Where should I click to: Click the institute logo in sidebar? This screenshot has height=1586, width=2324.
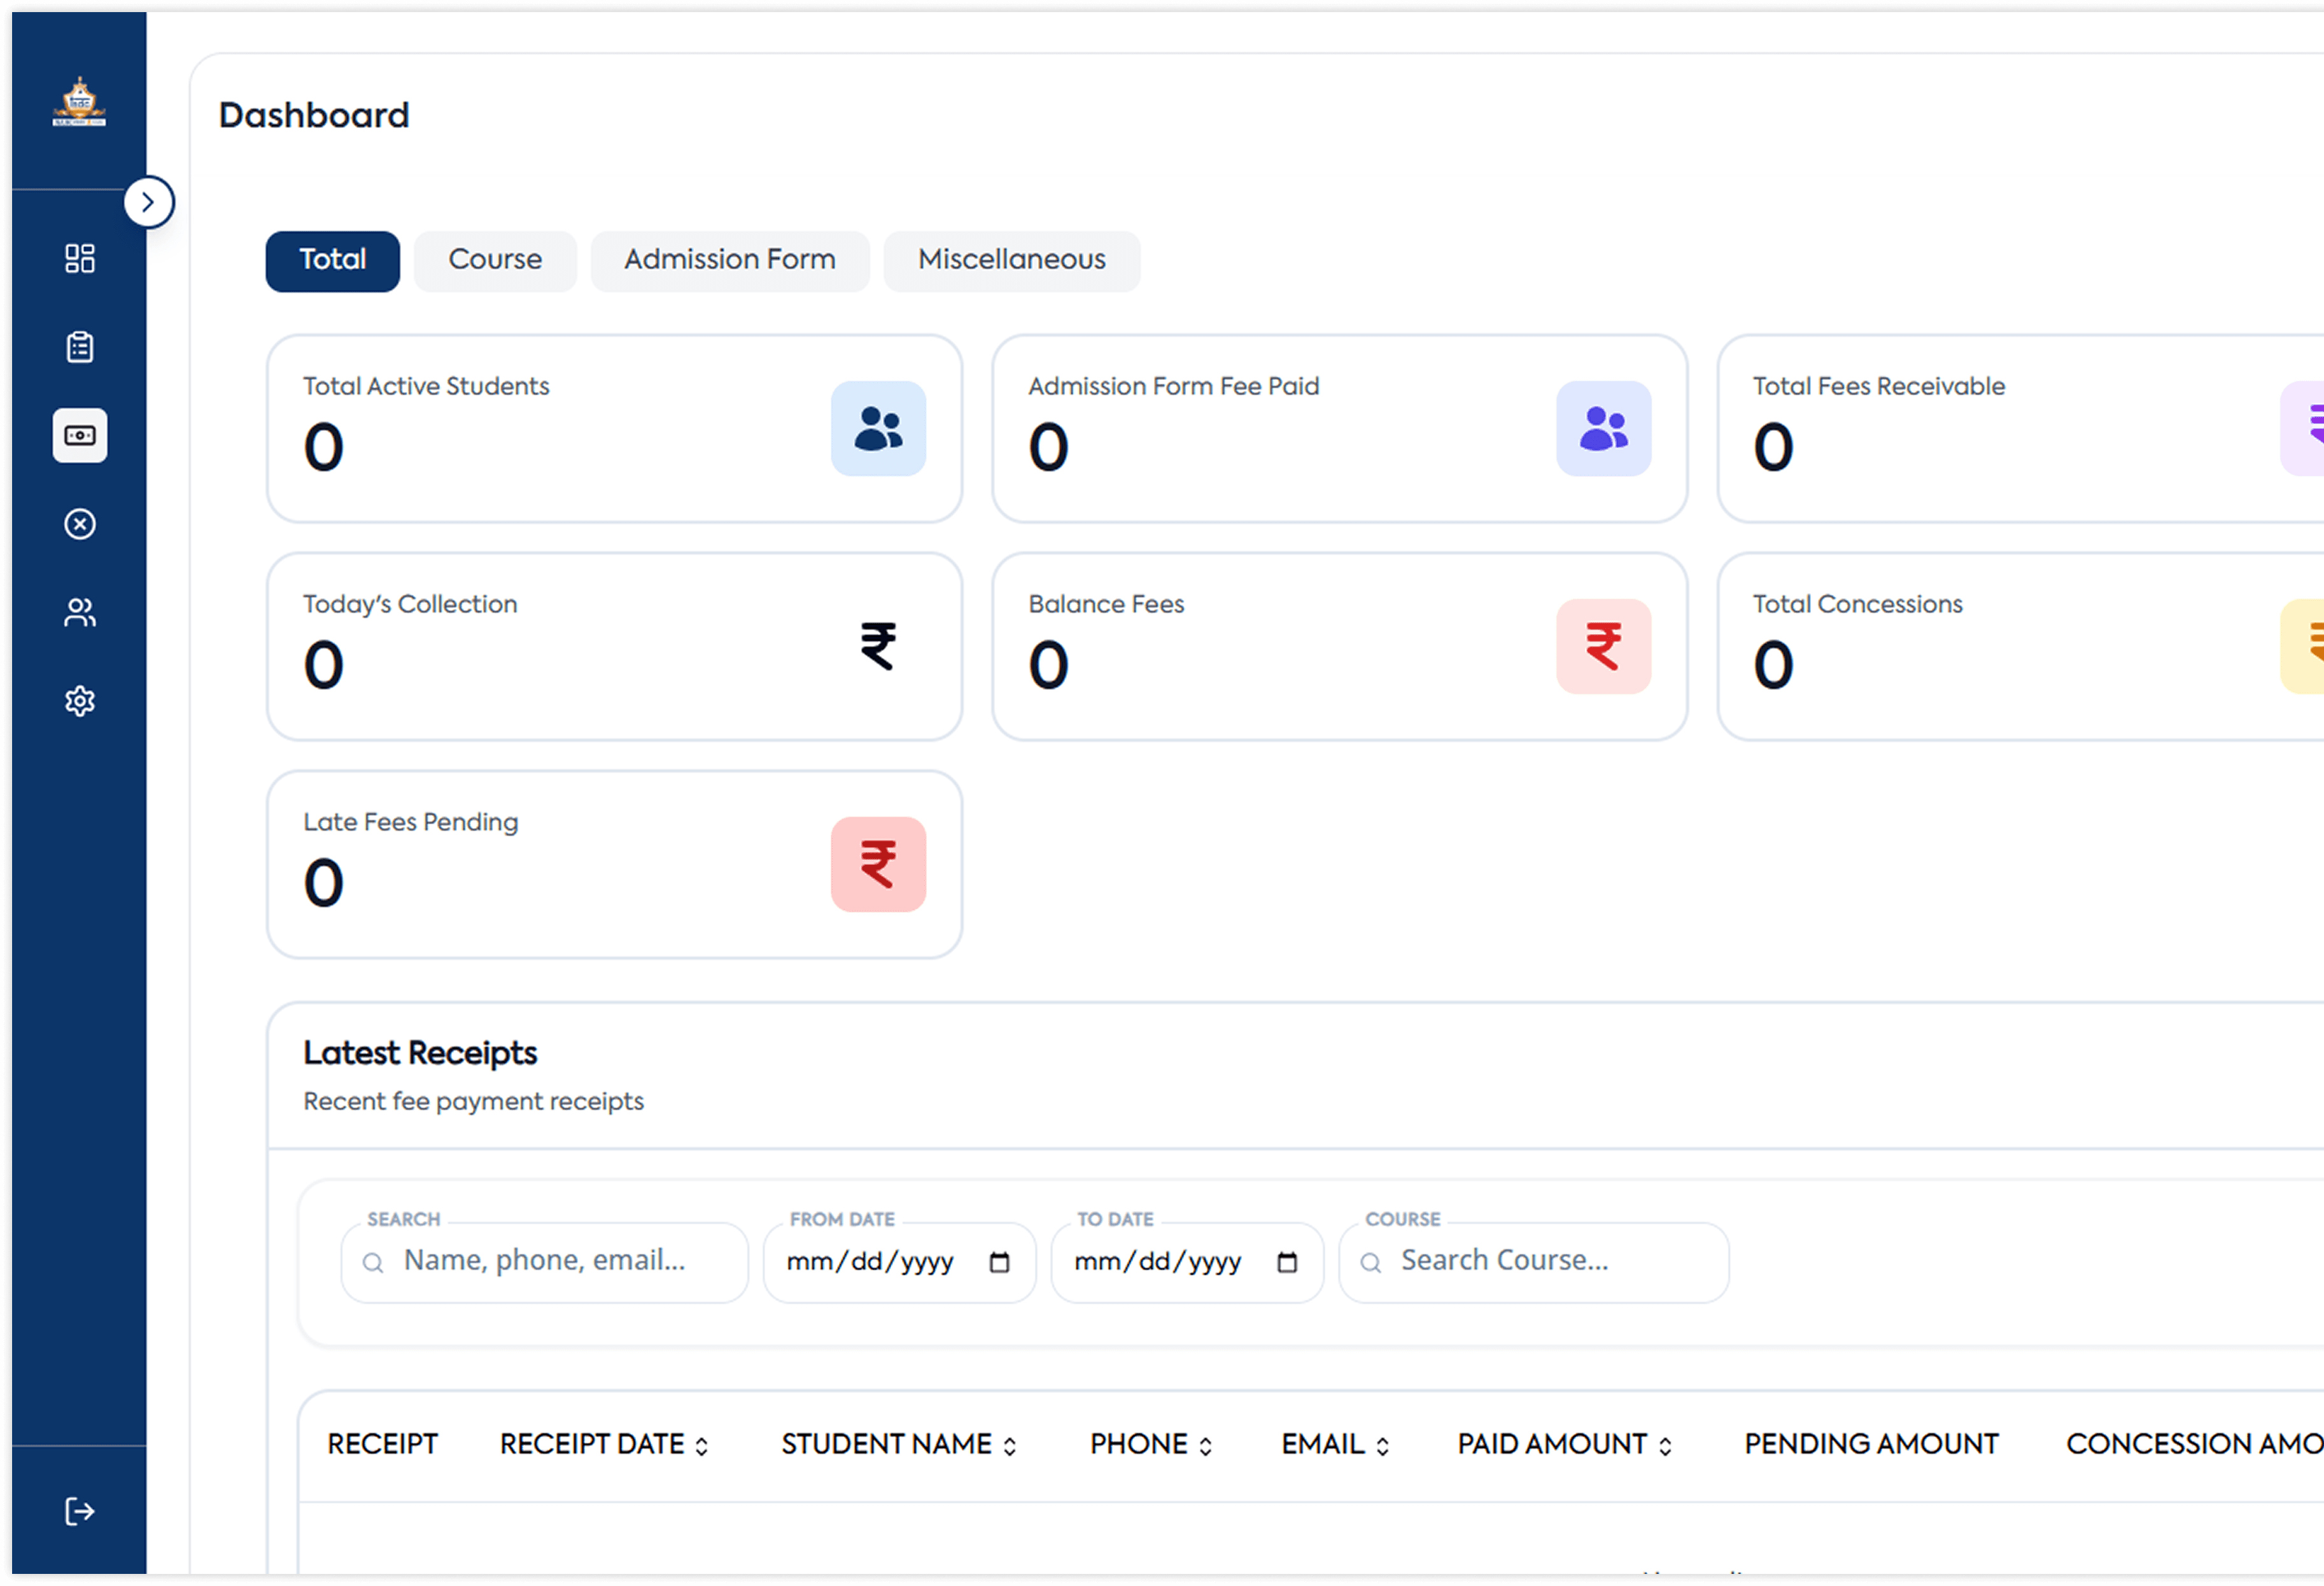pos(79,101)
